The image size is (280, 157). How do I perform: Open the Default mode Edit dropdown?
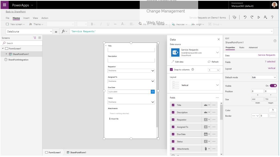click(x=264, y=77)
